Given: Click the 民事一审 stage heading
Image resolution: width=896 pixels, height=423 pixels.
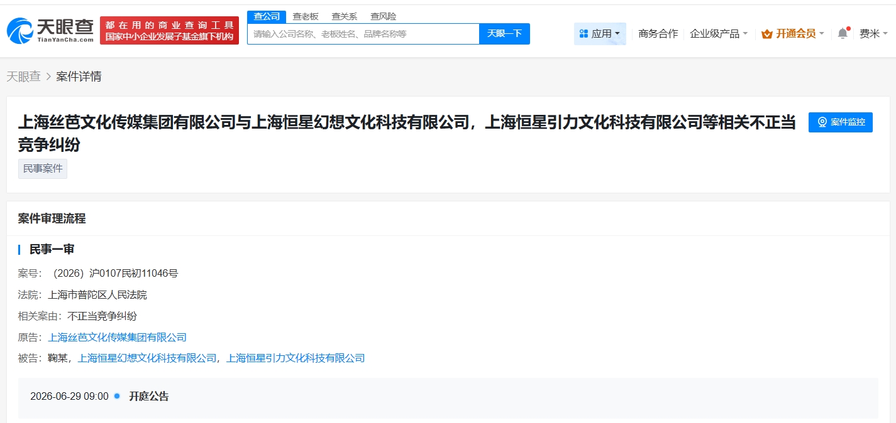Looking at the screenshot, I should click(x=52, y=249).
